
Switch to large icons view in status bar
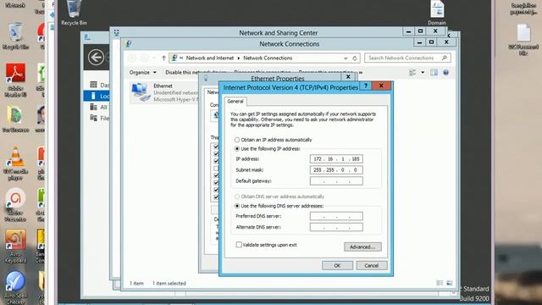point(449,283)
